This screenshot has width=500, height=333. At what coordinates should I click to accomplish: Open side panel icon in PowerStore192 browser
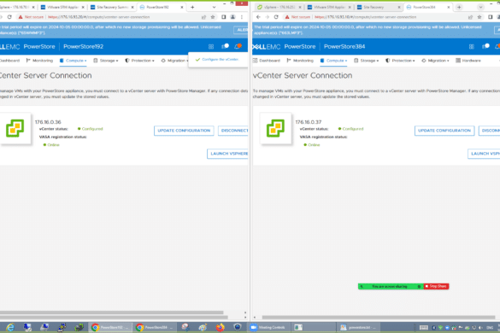click(x=224, y=17)
